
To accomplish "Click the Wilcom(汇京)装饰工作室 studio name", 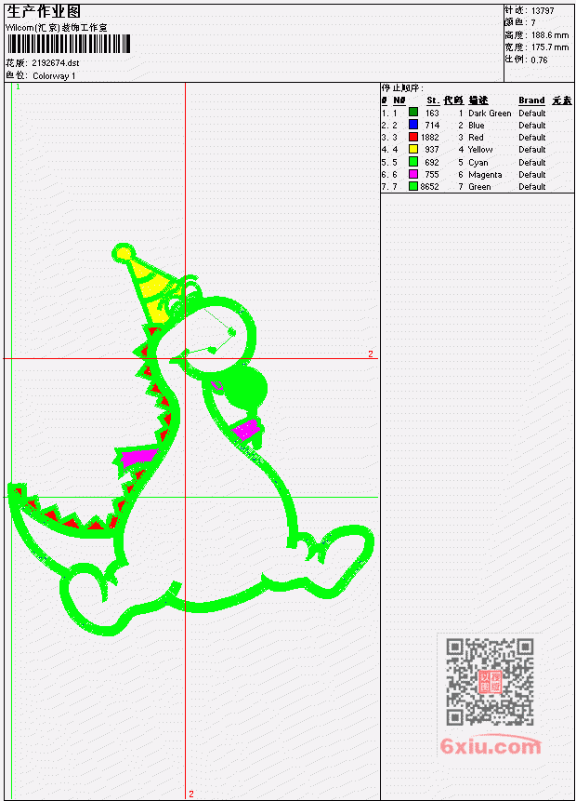I will 56,27.
